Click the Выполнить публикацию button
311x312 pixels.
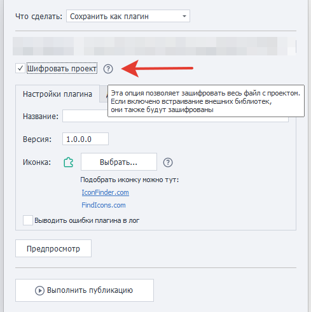(85, 290)
